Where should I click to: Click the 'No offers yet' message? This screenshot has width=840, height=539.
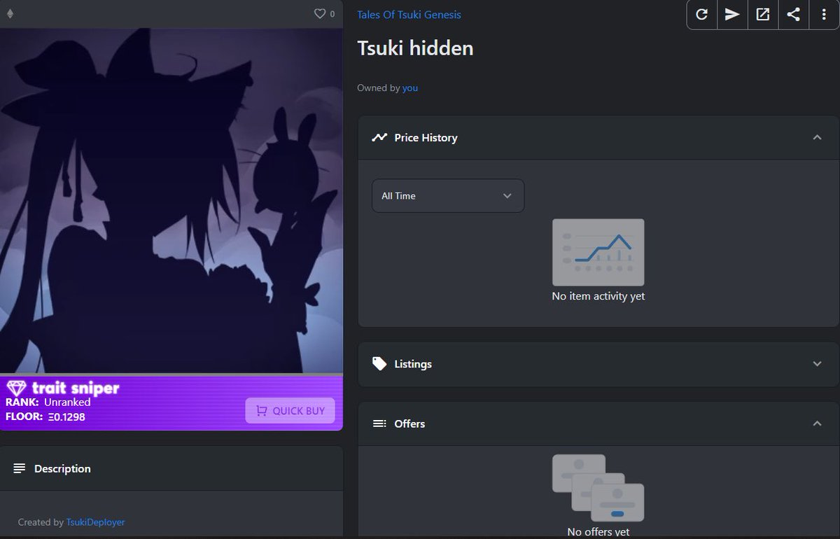coord(598,532)
